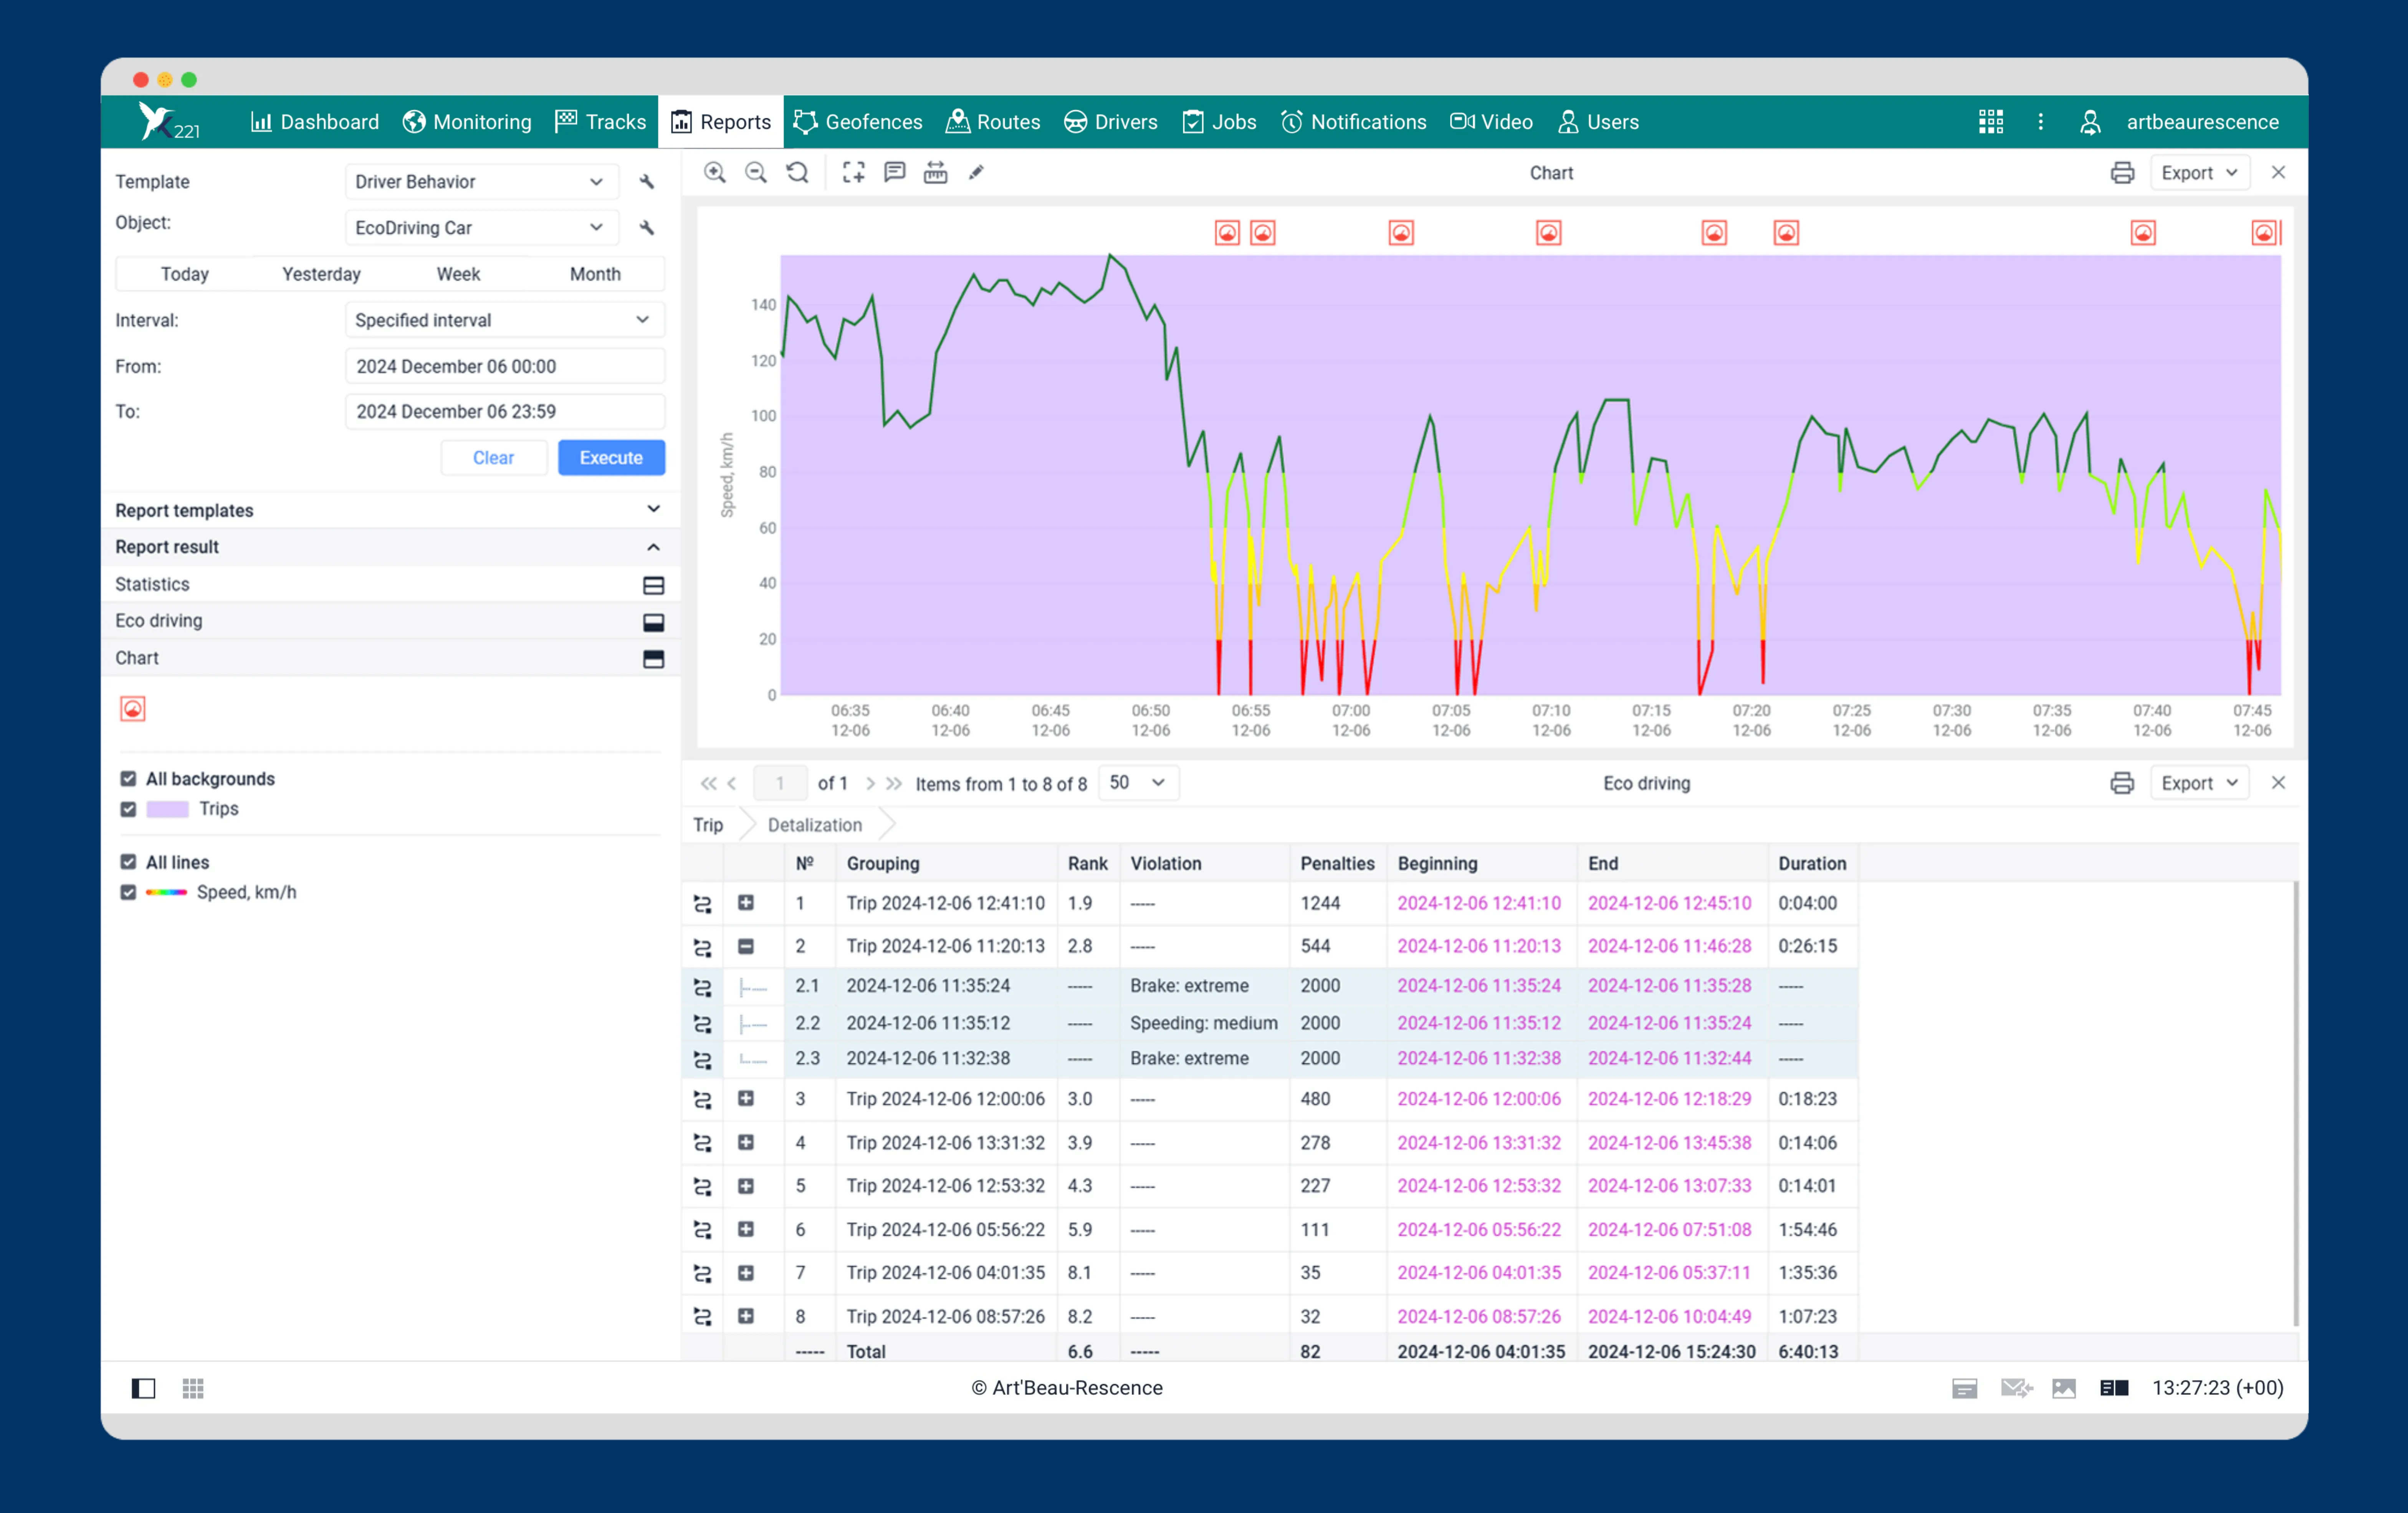
Task: Open the Dashboard tab
Action: point(314,122)
